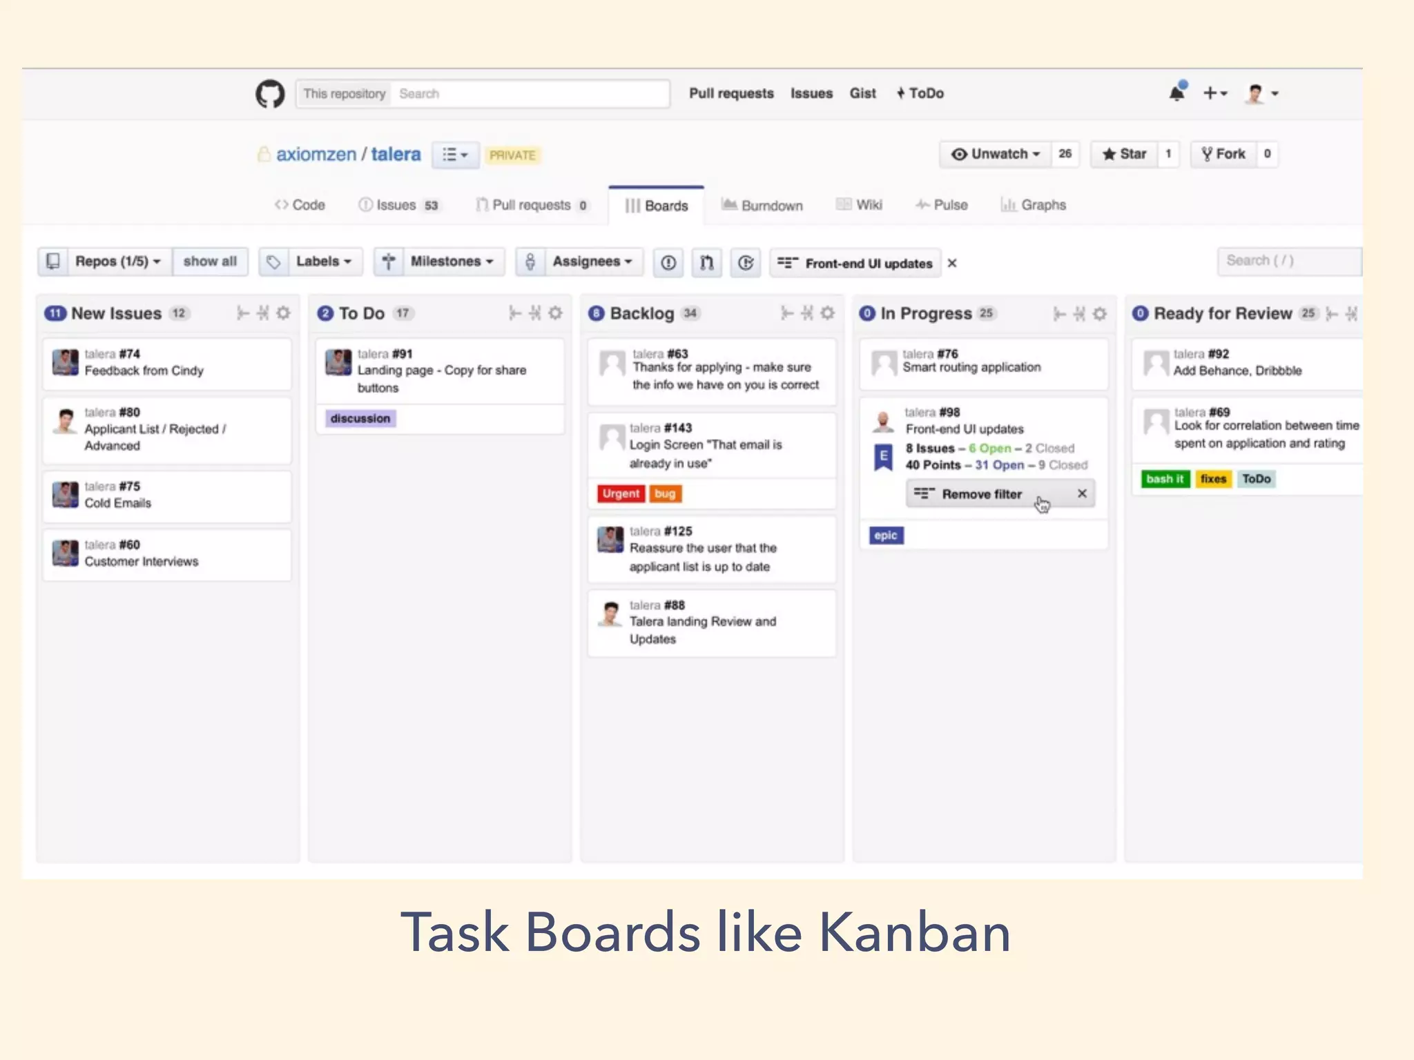Click the Labels tag icon
Screen dimensions: 1414x1060
273,262
